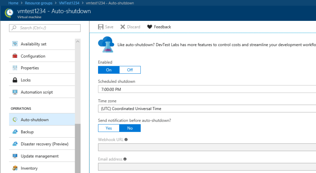Image resolution: width=316 pixels, height=173 pixels.
Task: Open the Time zone dropdown
Action: tap(207, 109)
